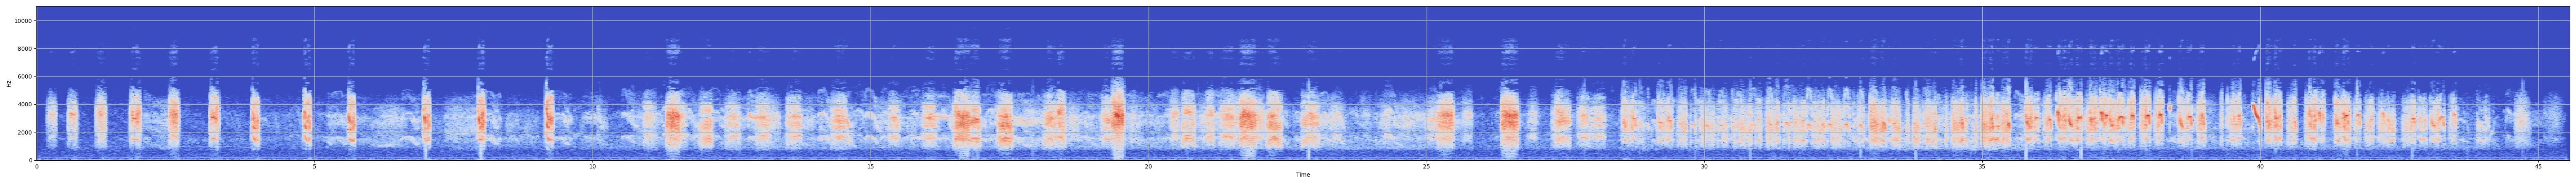Click the time axis tick labeled 45
Viewport: 2576px width, 184px height.
(x=2538, y=166)
